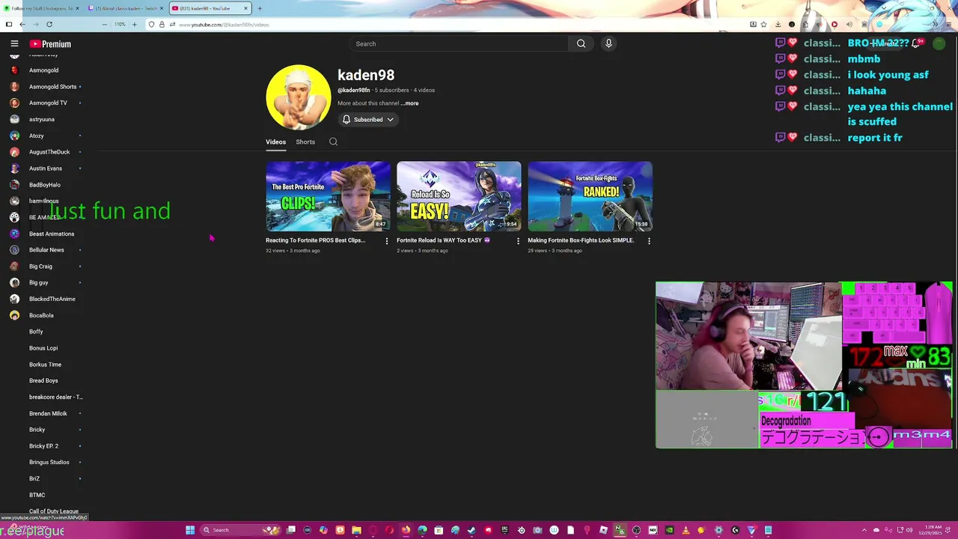This screenshot has width=958, height=539.
Task: Open the YouTube guide hamburger menu
Action: [x=14, y=43]
